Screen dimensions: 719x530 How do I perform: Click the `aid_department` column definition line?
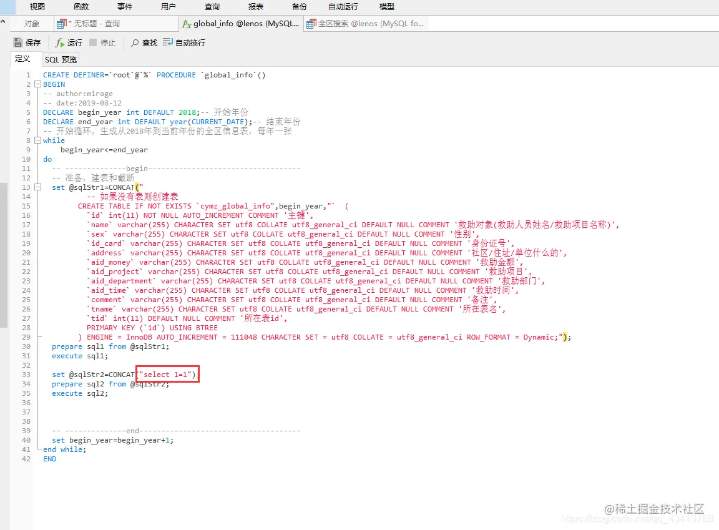tap(316, 281)
